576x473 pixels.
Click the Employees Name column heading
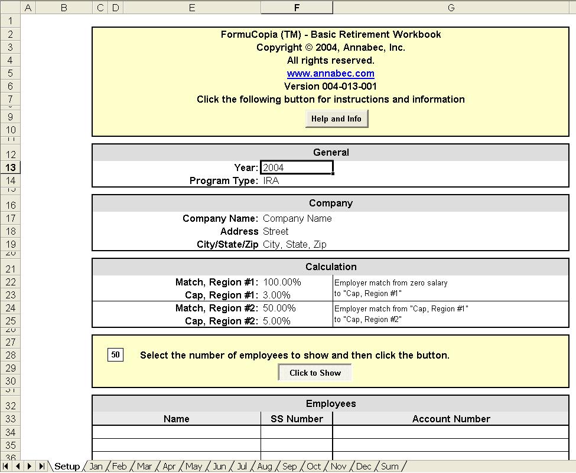coord(176,419)
